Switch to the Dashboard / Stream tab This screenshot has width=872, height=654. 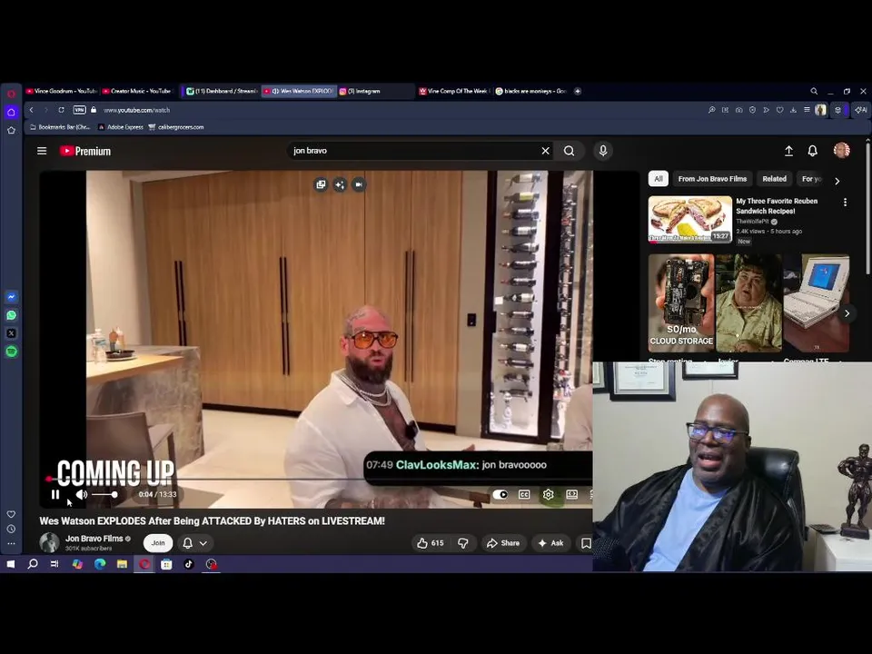click(x=222, y=91)
